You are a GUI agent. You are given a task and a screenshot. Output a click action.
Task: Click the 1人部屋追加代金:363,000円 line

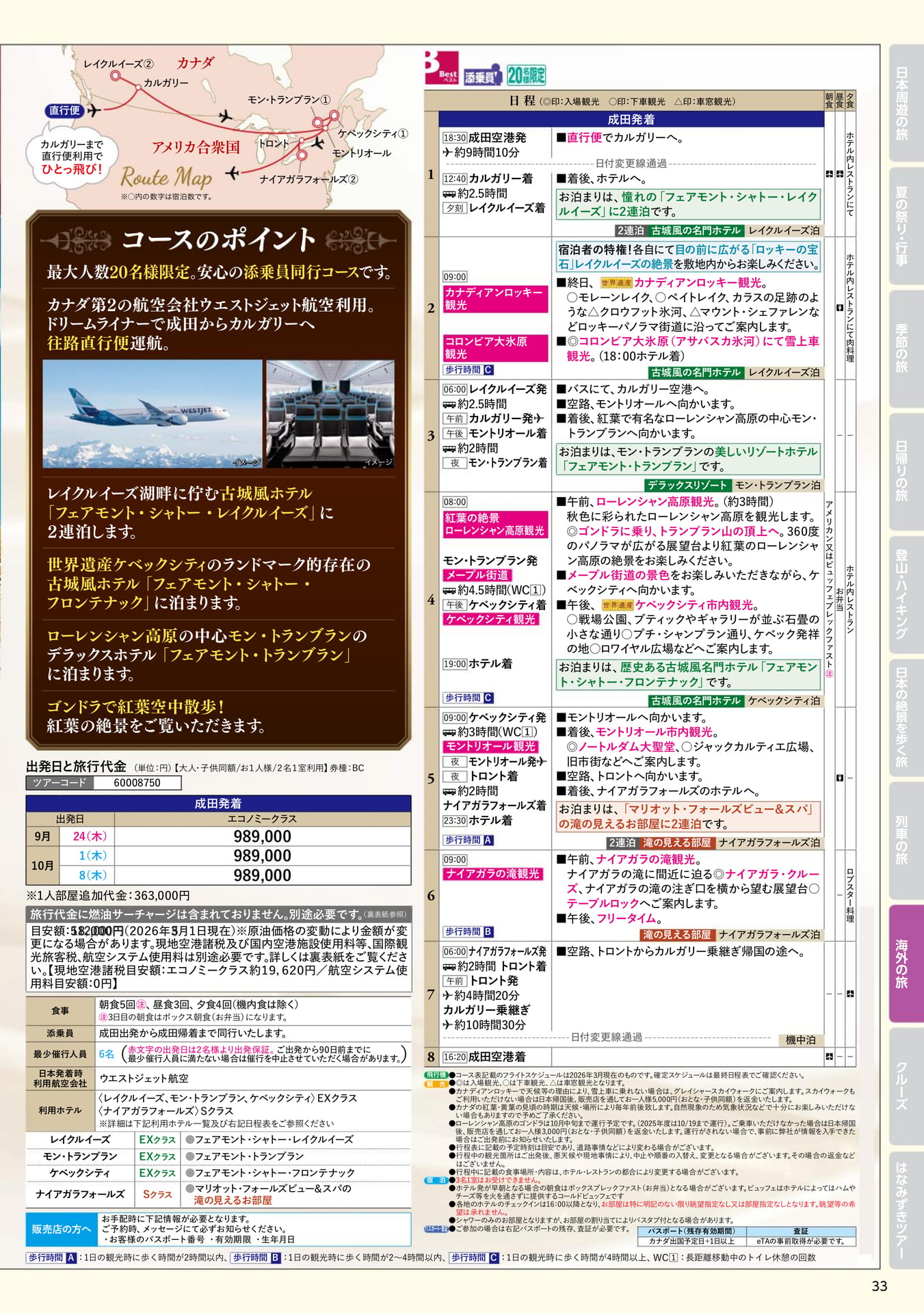107,895
